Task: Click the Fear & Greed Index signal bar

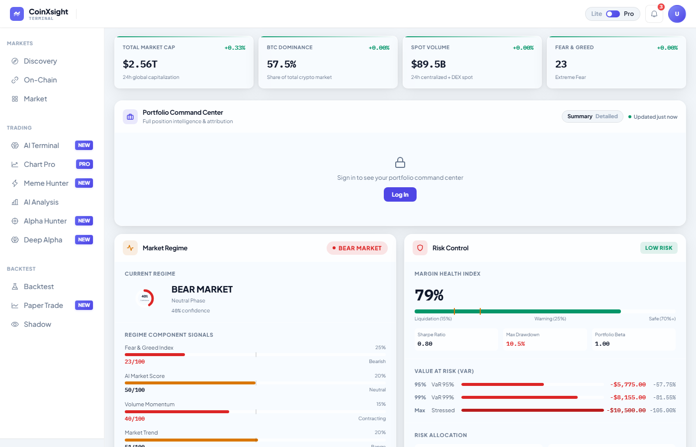Action: pyautogui.click(x=255, y=355)
